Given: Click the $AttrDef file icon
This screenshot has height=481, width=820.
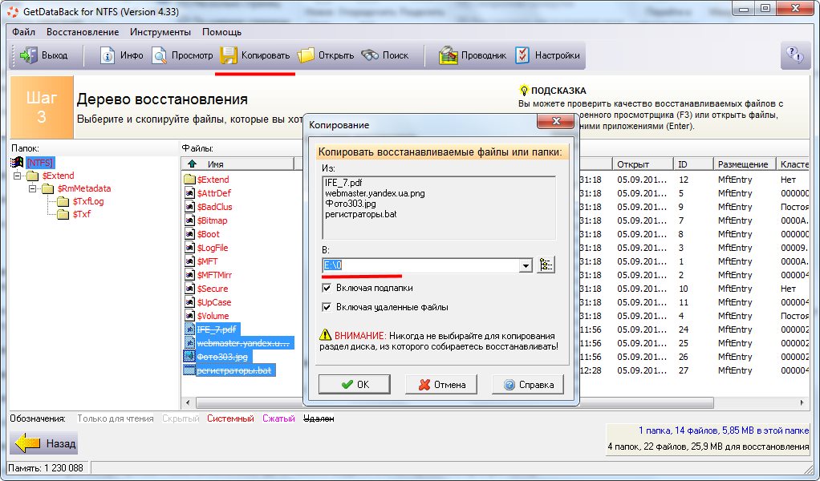Looking at the screenshot, I should (189, 193).
